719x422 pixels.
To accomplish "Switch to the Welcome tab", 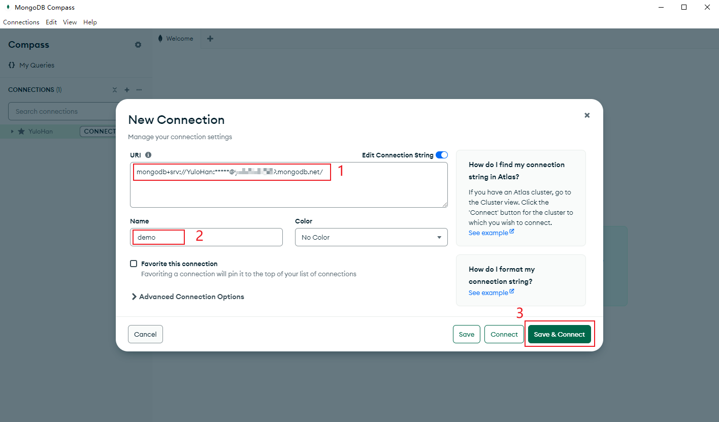I will (176, 39).
